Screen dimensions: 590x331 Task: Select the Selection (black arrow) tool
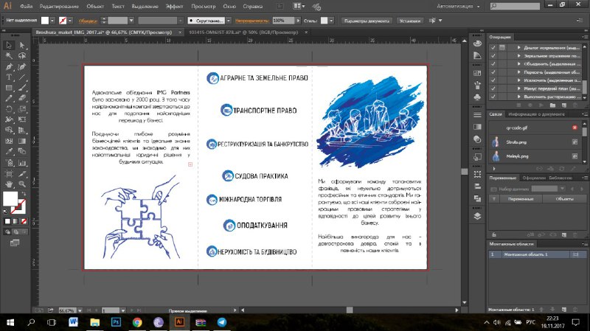point(9,45)
